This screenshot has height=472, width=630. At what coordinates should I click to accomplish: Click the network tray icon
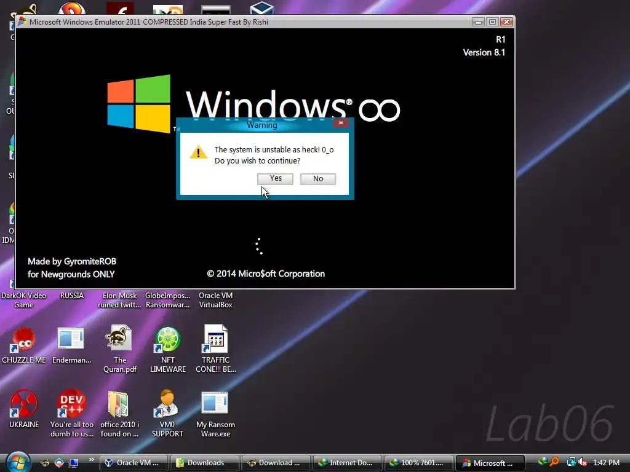[571, 462]
